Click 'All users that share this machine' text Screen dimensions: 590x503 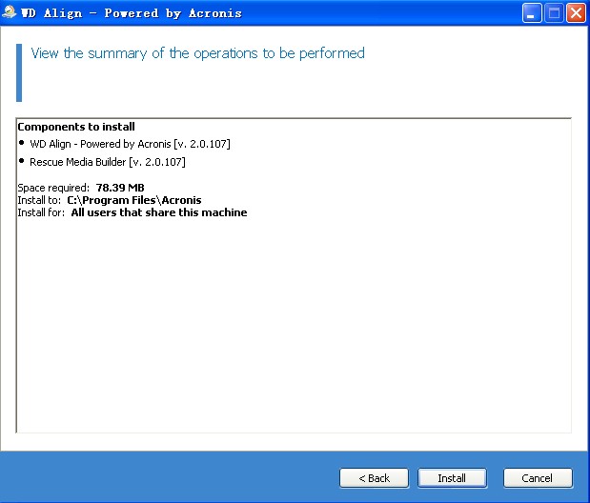(x=158, y=212)
